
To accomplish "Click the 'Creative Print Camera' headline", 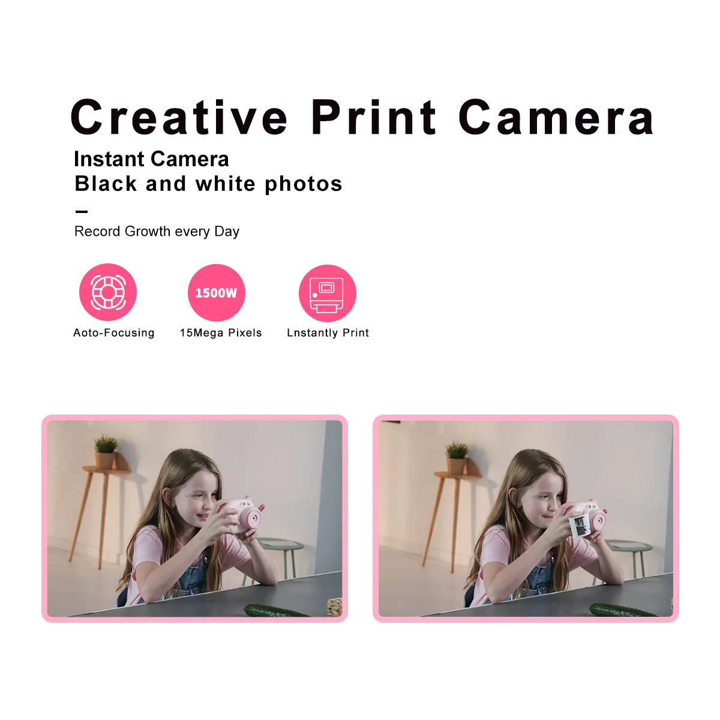I will point(362,117).
